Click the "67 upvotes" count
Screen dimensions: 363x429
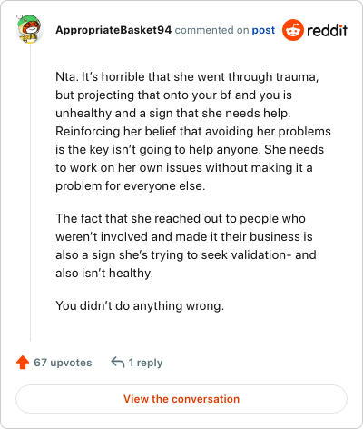coord(63,363)
